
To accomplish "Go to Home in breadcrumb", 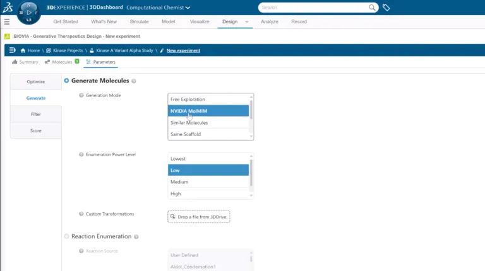I will (33, 50).
